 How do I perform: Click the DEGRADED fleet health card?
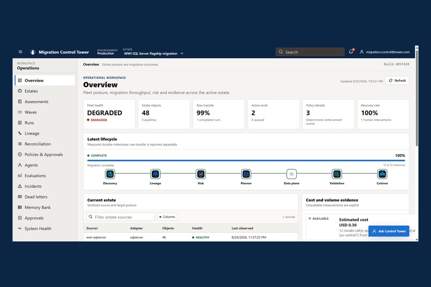[109, 114]
